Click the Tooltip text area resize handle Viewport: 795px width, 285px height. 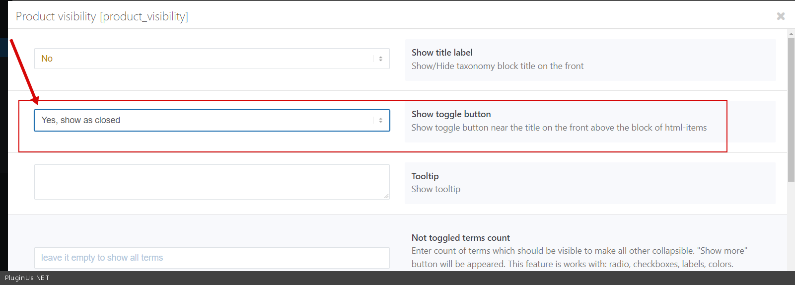coord(386,196)
